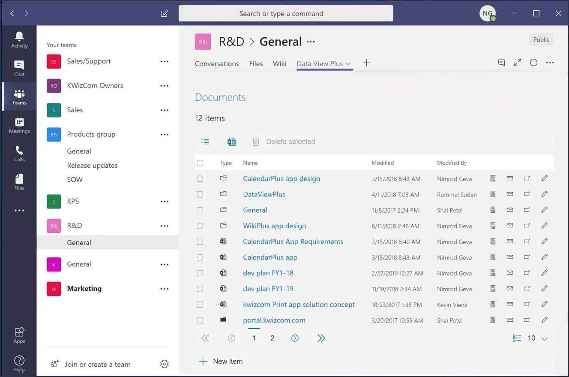The image size is (569, 377).
Task: Switch to the Conversations tab
Action: pyautogui.click(x=217, y=63)
